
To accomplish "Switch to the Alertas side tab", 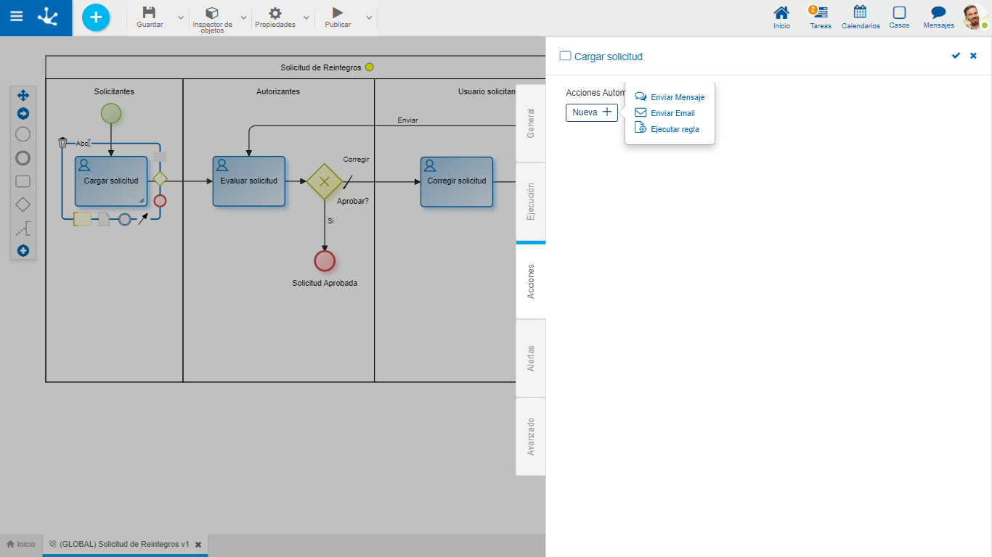I will point(531,358).
